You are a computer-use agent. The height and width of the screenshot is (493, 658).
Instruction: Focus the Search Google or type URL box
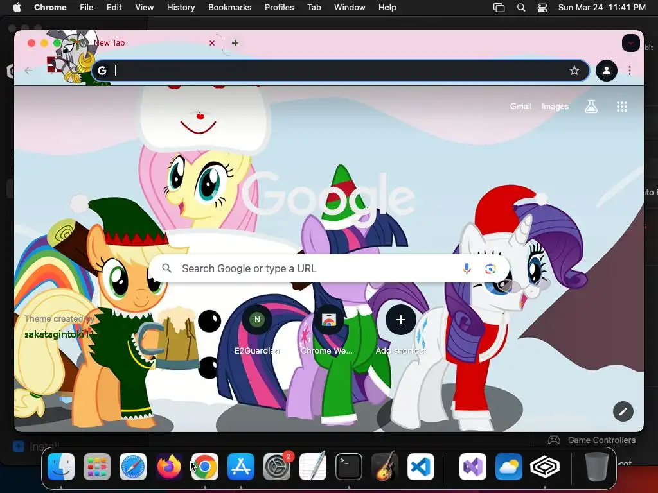[330, 268]
